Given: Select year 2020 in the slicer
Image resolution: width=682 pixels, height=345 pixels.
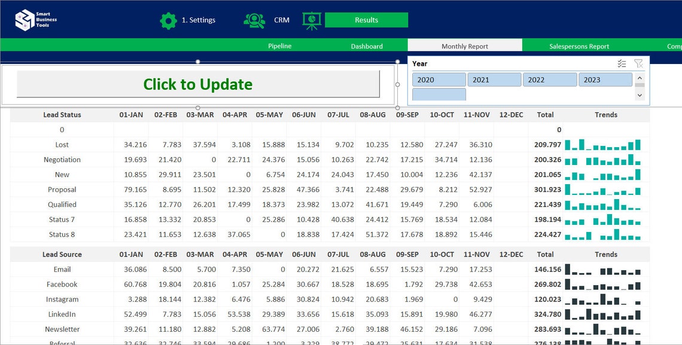Looking at the screenshot, I should coord(439,80).
